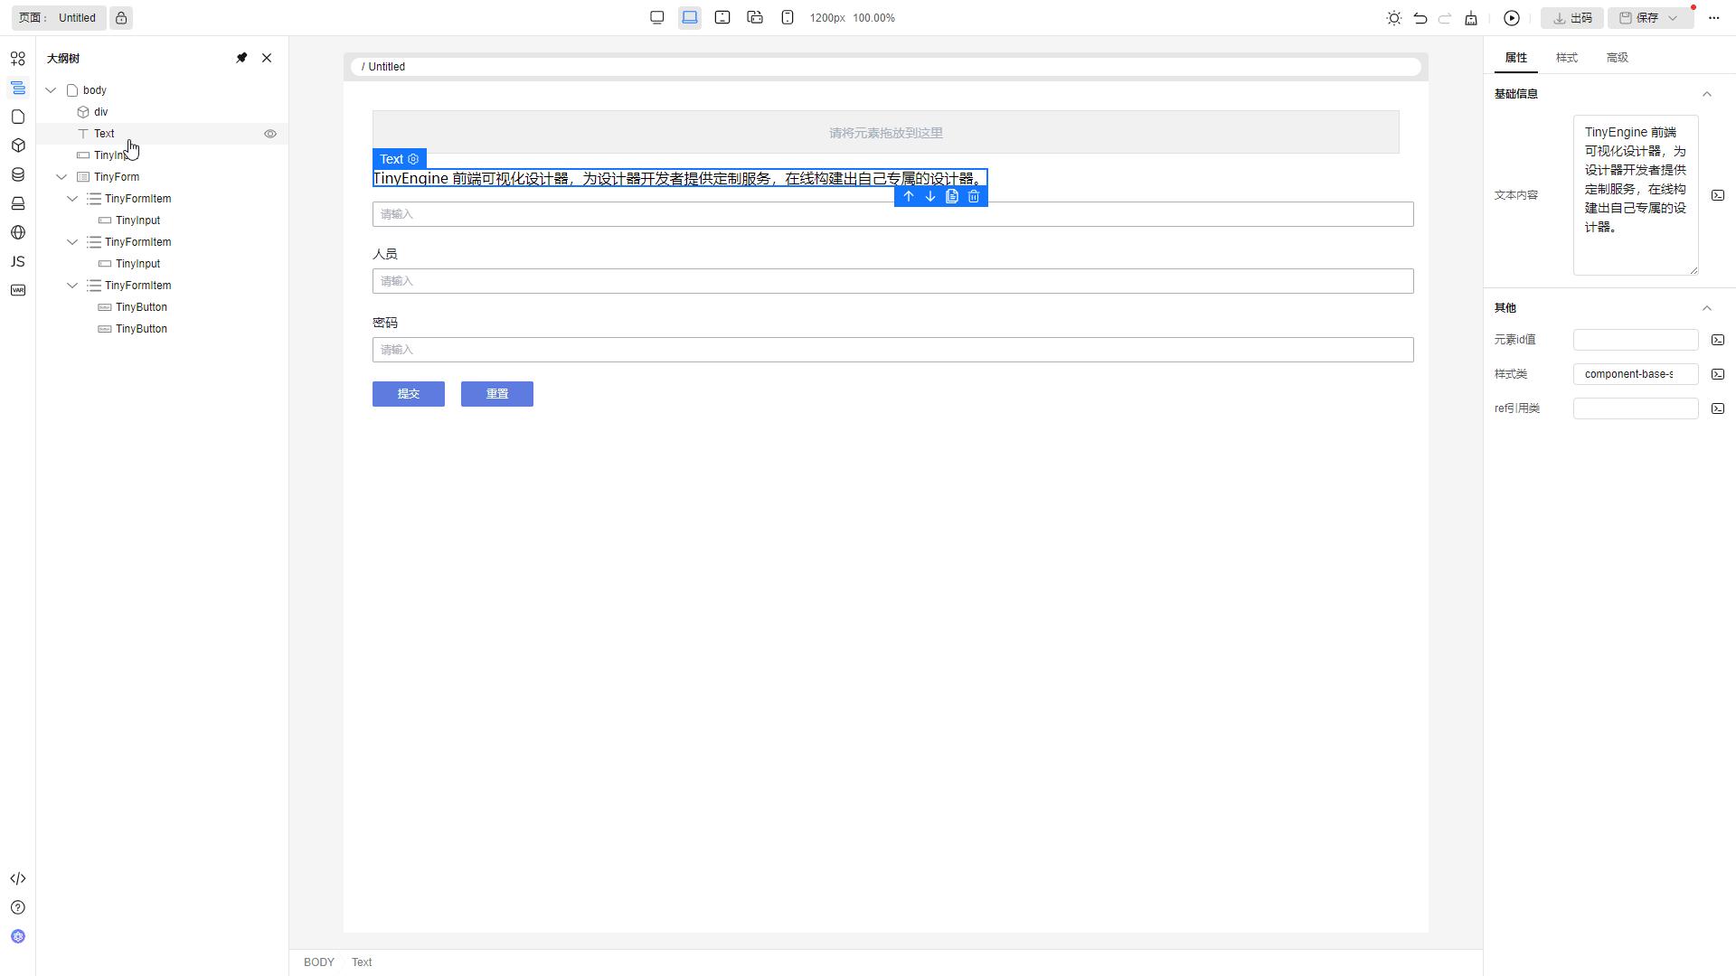Click the preview play icon
Screen dimensions: 1736x976
(1512, 18)
